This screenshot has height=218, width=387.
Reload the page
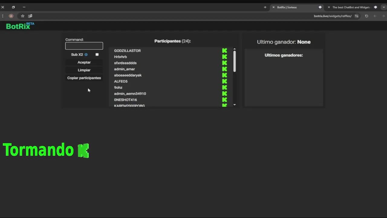click(x=366, y=16)
